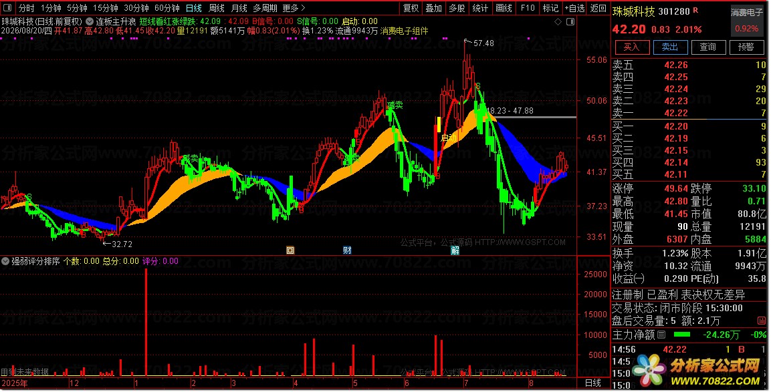Click the 14:56 trade tick row
The image size is (771, 392).
(x=688, y=350)
